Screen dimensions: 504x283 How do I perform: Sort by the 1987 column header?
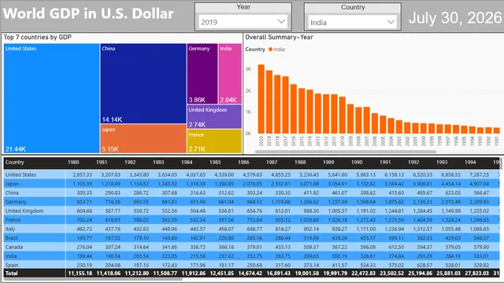point(272,163)
